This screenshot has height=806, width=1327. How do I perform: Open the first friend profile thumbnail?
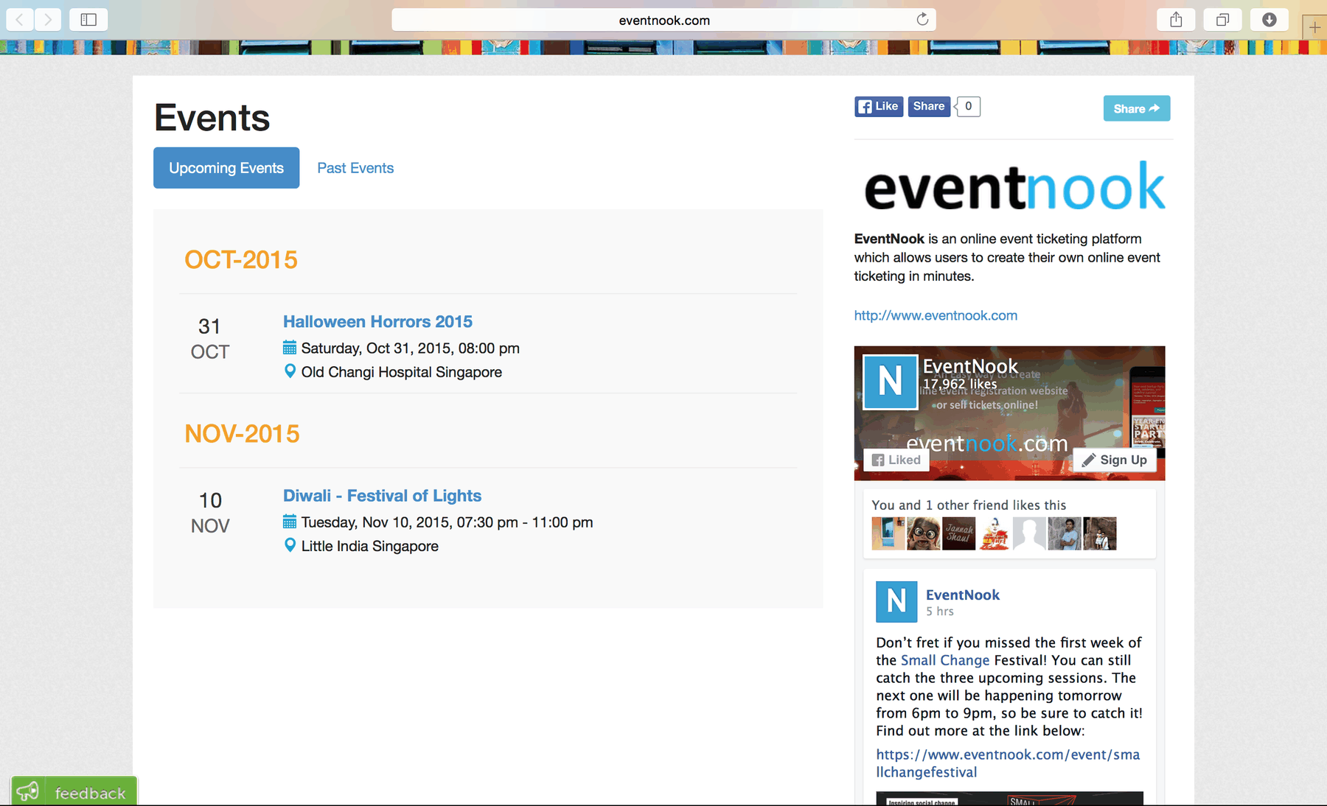click(x=888, y=533)
